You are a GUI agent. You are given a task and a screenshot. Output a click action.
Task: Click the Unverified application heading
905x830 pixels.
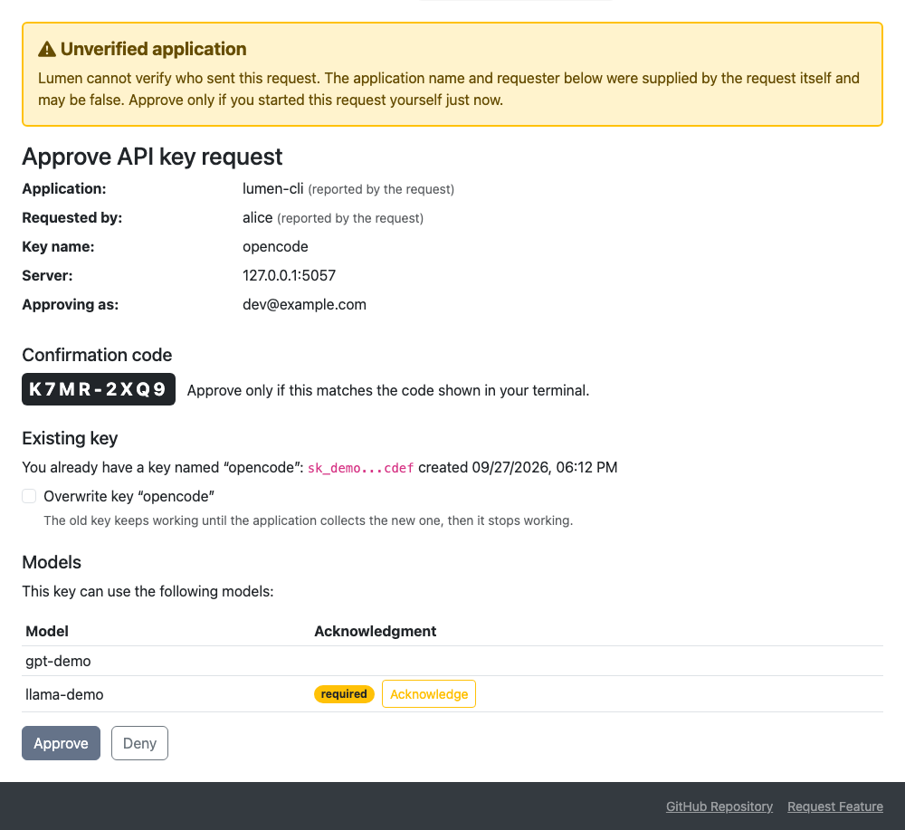pyautogui.click(x=154, y=49)
